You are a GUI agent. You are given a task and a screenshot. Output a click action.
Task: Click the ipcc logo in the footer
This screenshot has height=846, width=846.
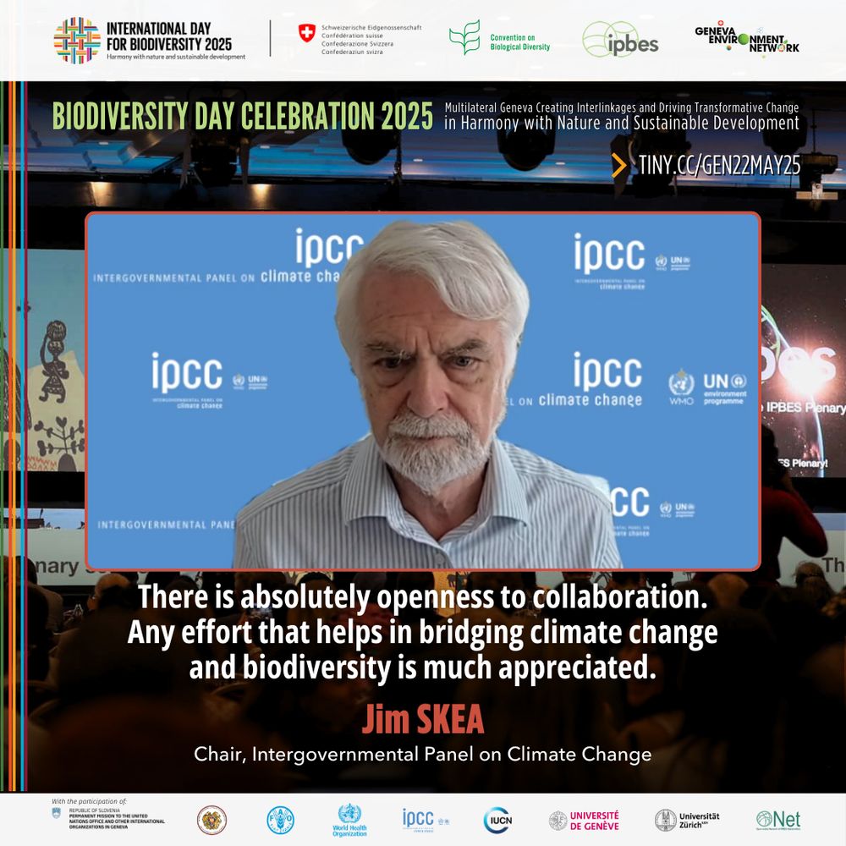pyautogui.click(x=426, y=820)
